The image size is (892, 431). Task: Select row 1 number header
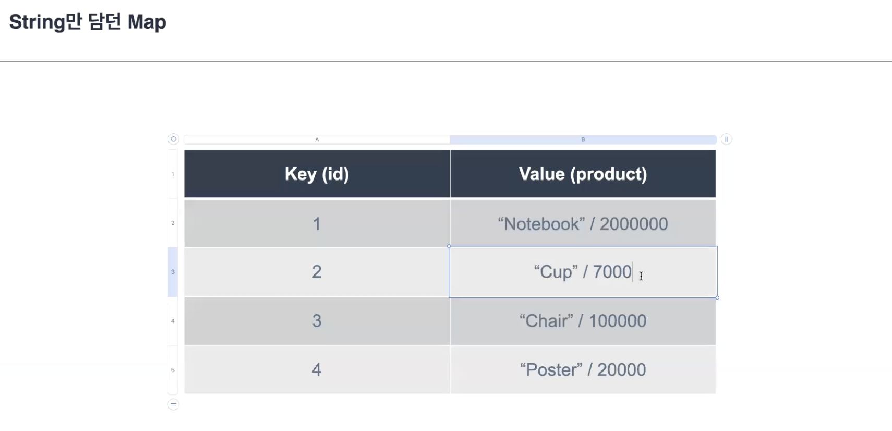click(173, 174)
